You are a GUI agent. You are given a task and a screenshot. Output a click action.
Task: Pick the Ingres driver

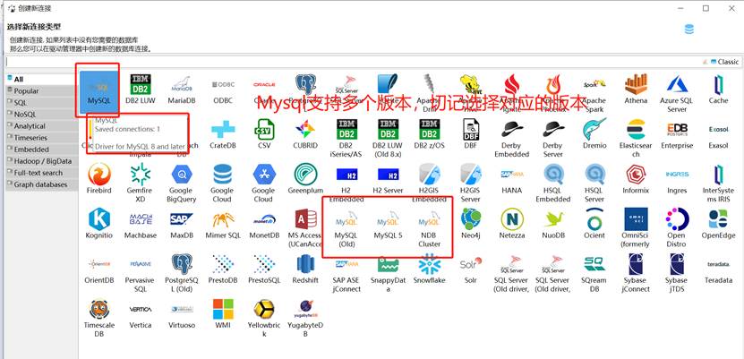677,179
